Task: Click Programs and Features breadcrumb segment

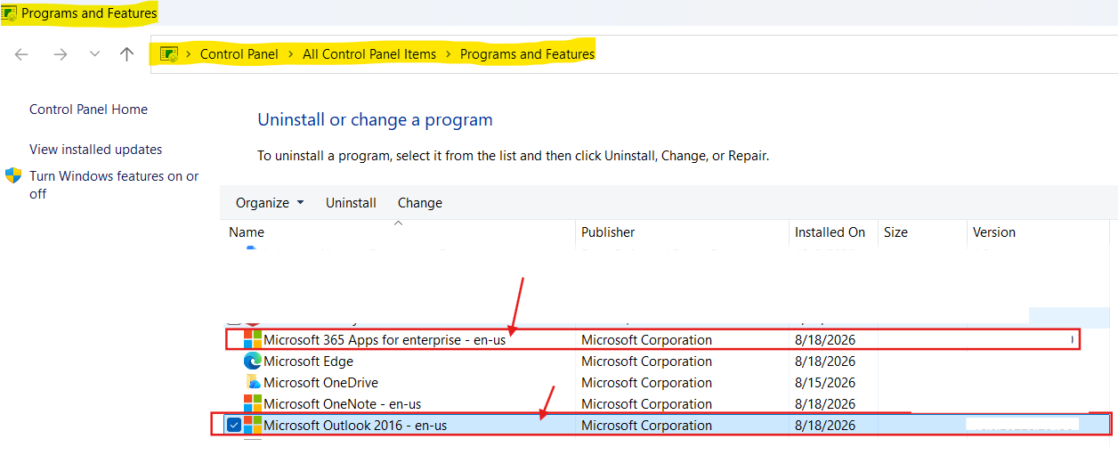Action: click(527, 54)
